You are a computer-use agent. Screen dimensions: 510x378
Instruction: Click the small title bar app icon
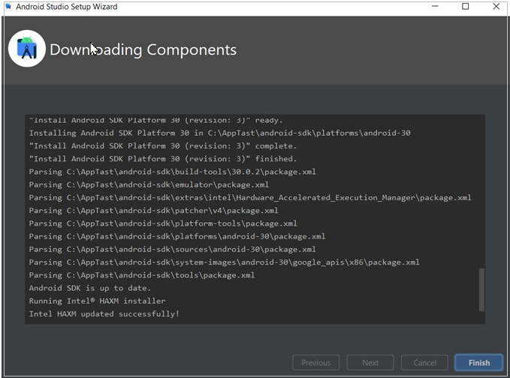(7, 7)
